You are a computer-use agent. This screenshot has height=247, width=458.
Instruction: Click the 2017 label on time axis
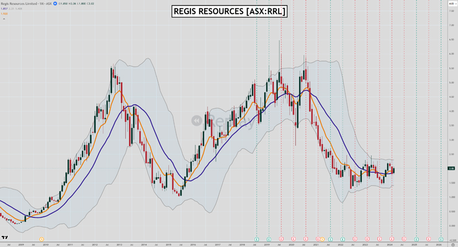217,244
